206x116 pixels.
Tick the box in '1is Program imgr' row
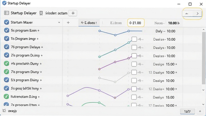tap(134, 39)
